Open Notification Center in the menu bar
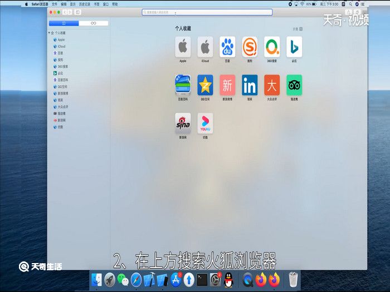This screenshot has height=292, width=390. (363, 4)
